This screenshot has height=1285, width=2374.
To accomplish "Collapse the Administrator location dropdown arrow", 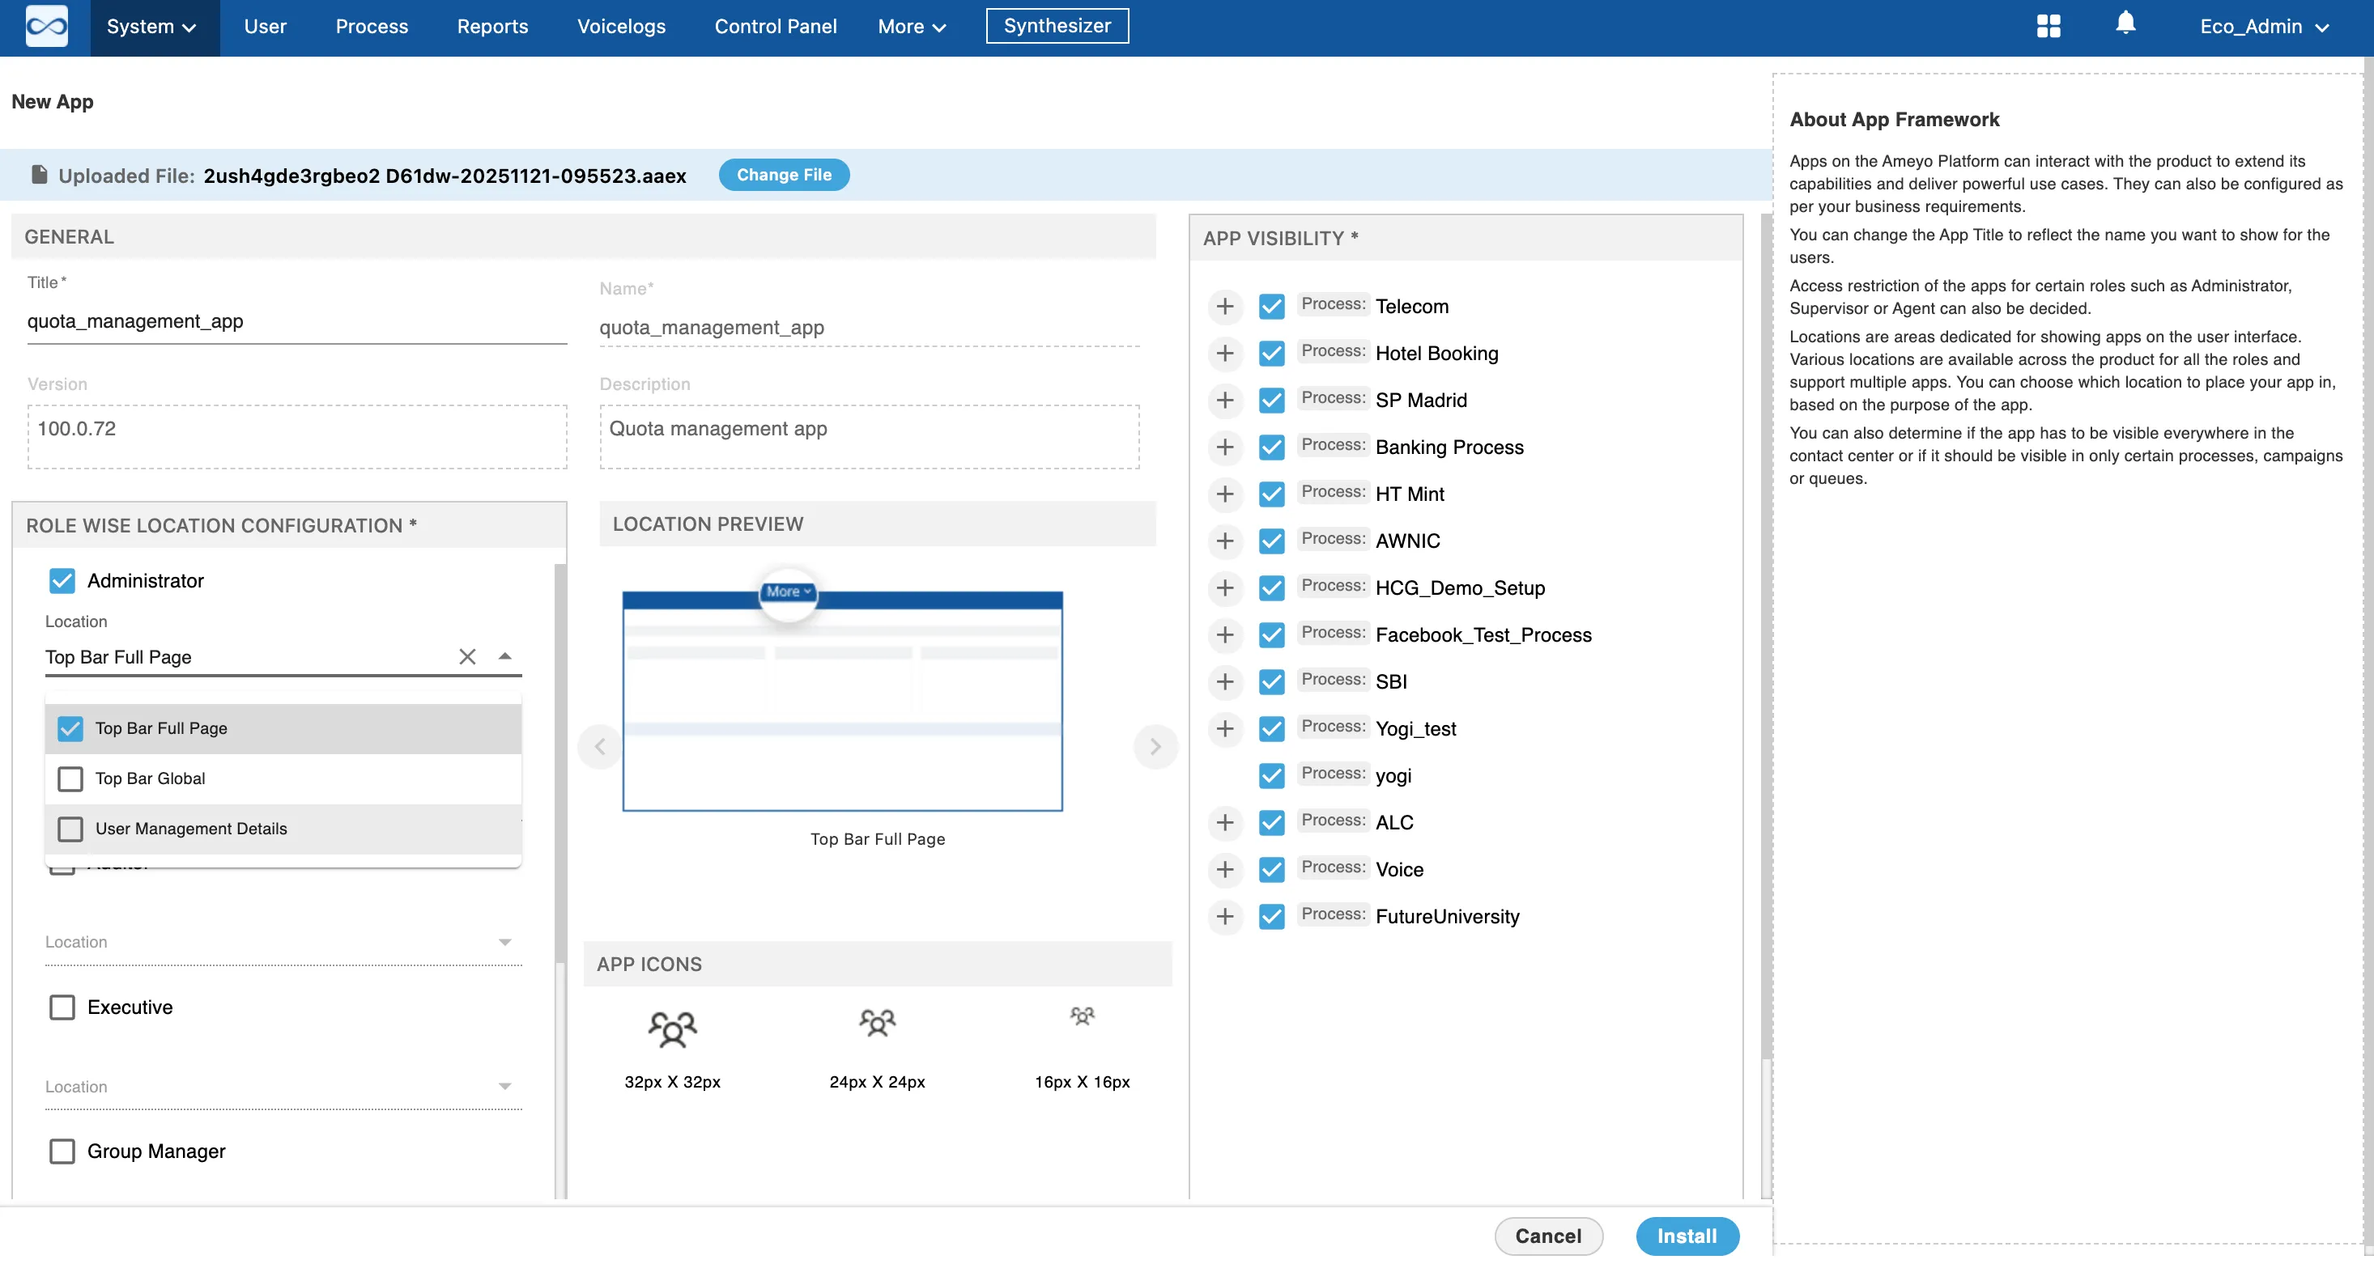I will (x=504, y=656).
